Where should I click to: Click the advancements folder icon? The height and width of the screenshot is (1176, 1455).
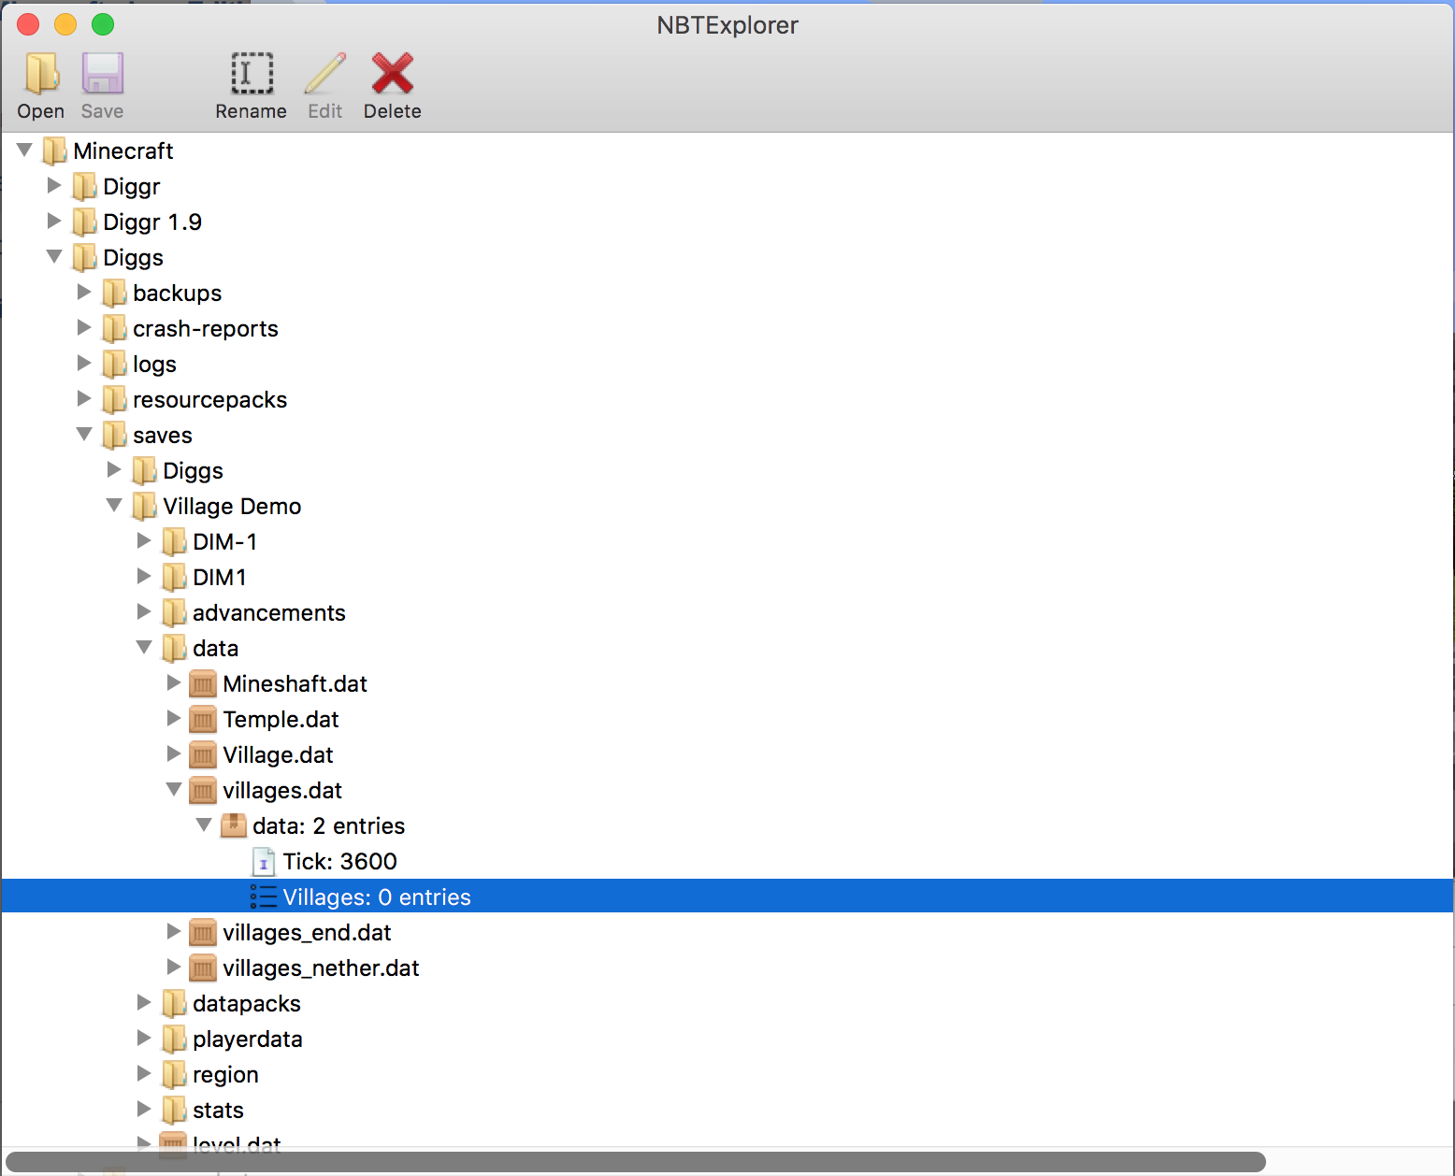coord(174,612)
